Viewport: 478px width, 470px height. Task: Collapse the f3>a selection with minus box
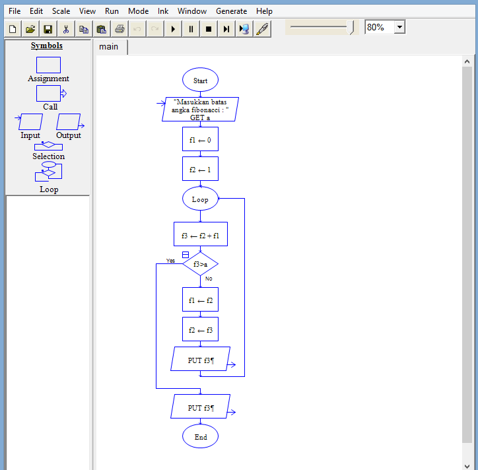coord(186,255)
